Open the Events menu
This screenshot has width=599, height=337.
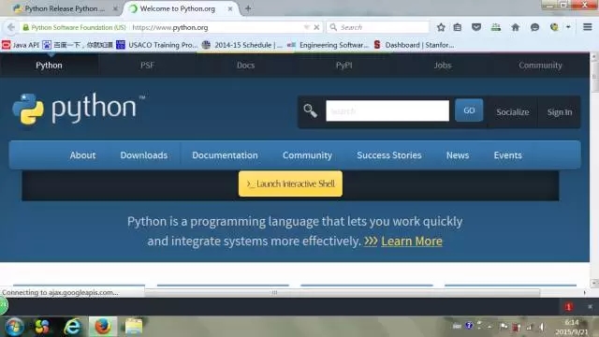(x=507, y=155)
